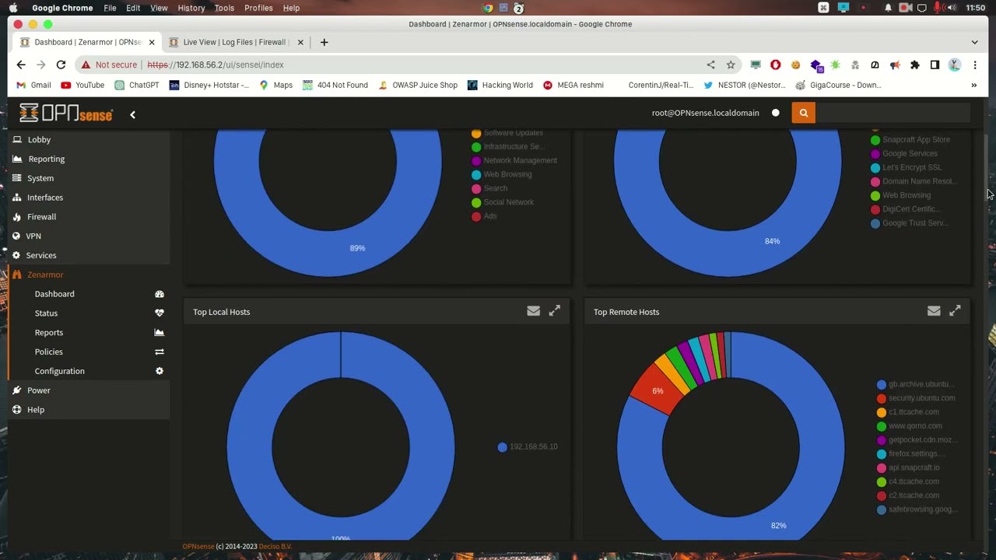Open the Gmail bookmark
This screenshot has height=560, width=996.
coord(34,85)
